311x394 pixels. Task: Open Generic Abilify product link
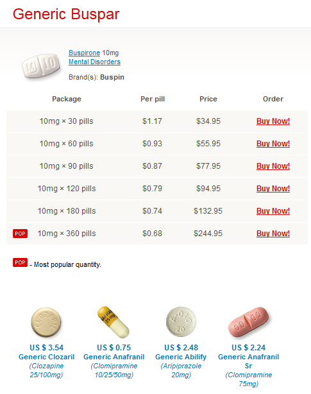tap(181, 357)
